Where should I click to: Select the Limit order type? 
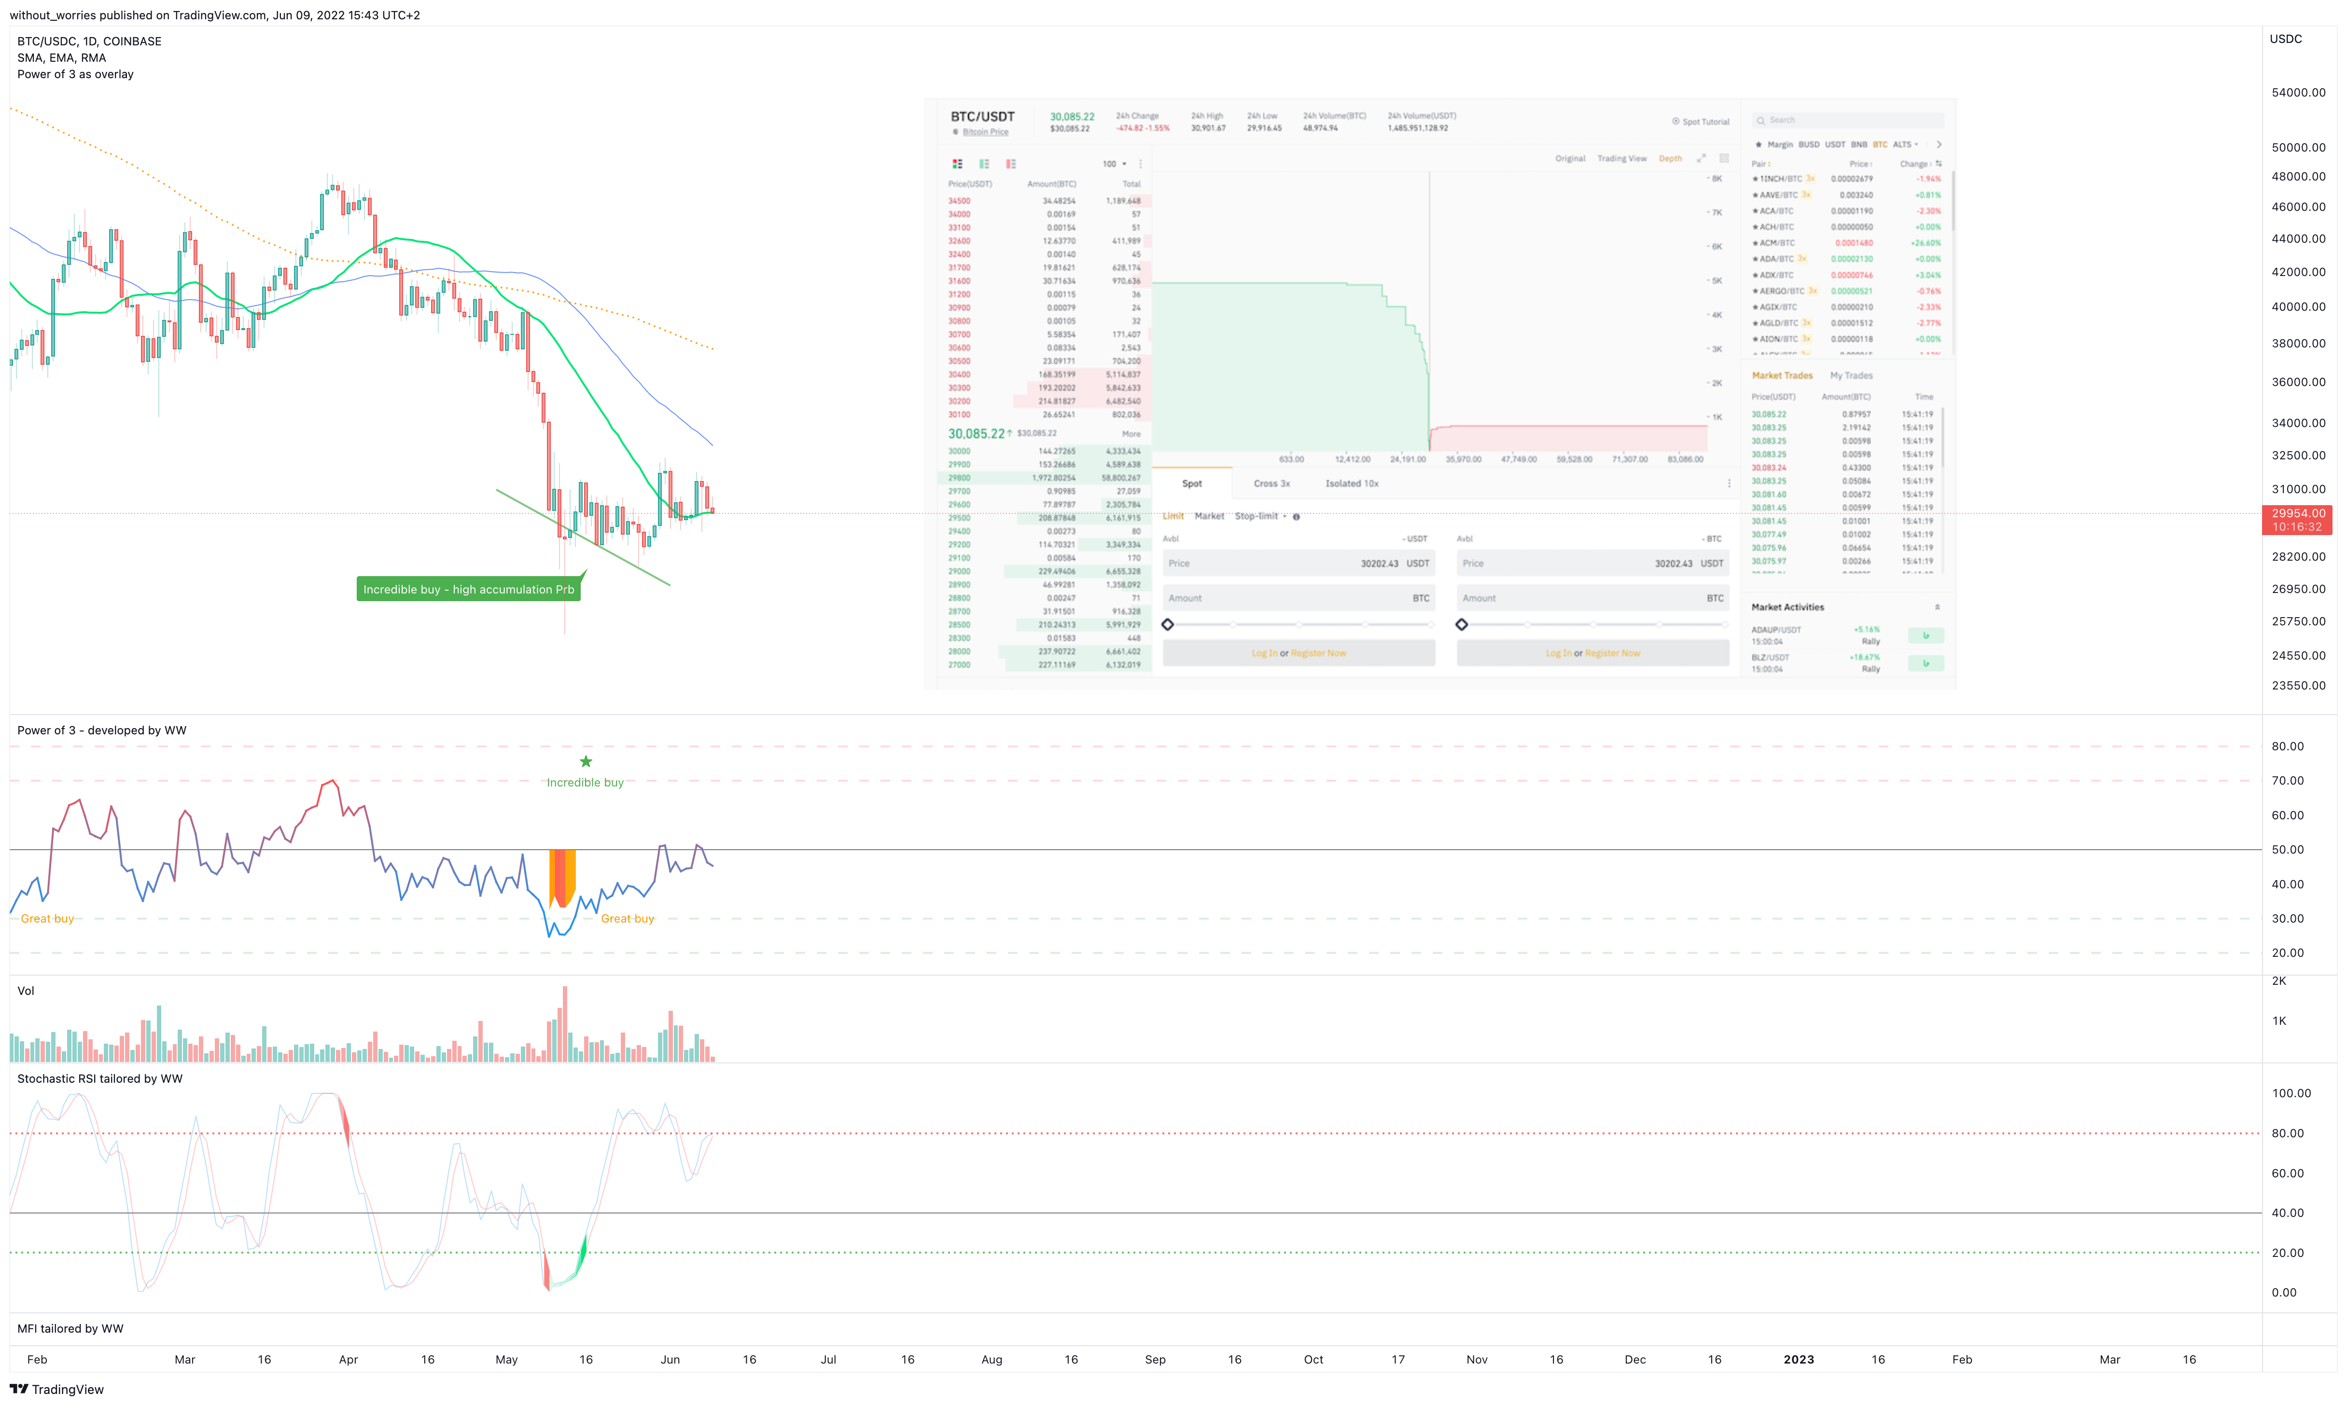click(x=1173, y=516)
